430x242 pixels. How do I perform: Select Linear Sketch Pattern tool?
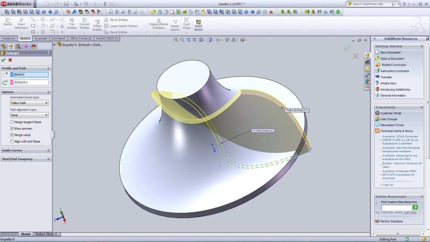pyautogui.click(x=121, y=26)
